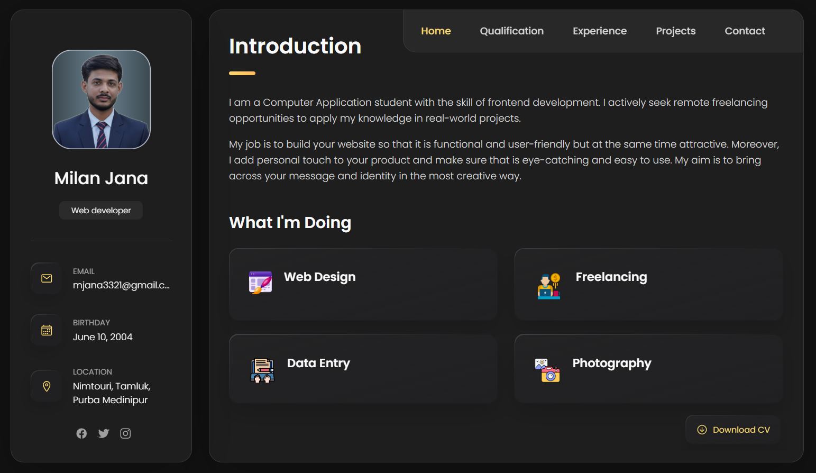The height and width of the screenshot is (473, 816).
Task: Select the Photography camera icon
Action: pyautogui.click(x=548, y=370)
